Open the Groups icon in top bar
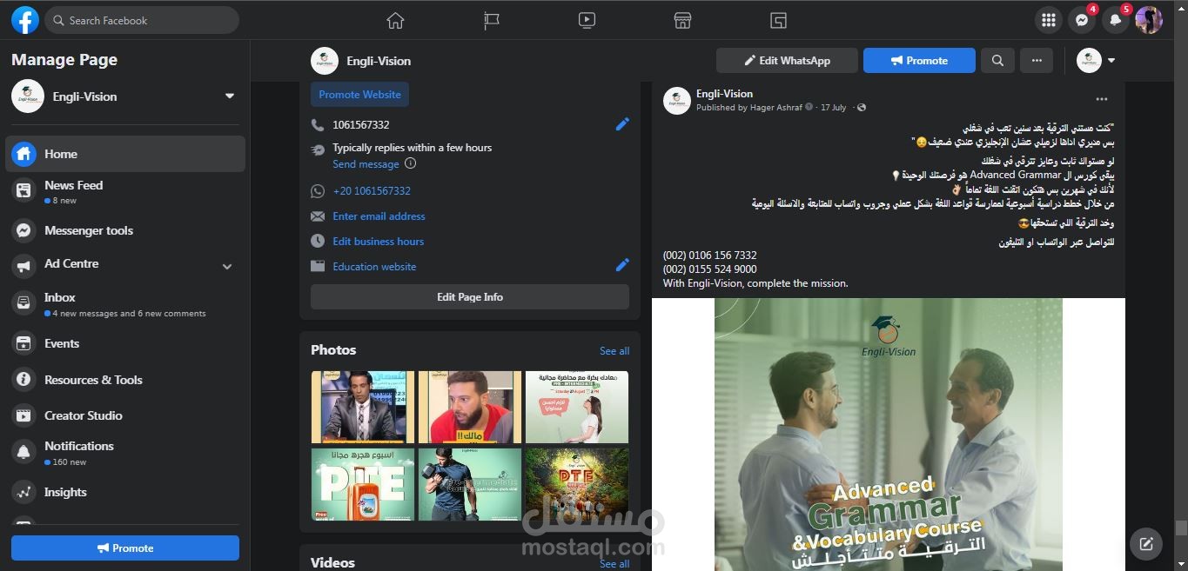The height and width of the screenshot is (571, 1188). pos(778,20)
